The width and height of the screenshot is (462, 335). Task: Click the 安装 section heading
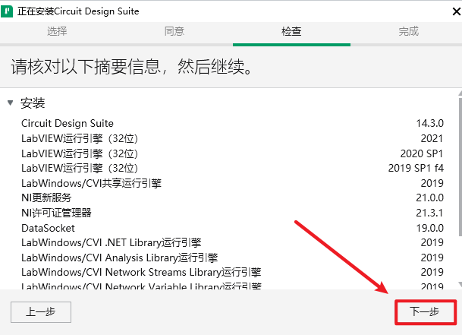pos(33,103)
